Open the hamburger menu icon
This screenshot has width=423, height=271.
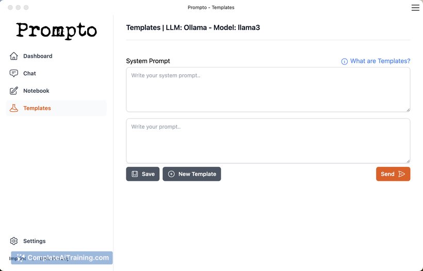coord(415,8)
